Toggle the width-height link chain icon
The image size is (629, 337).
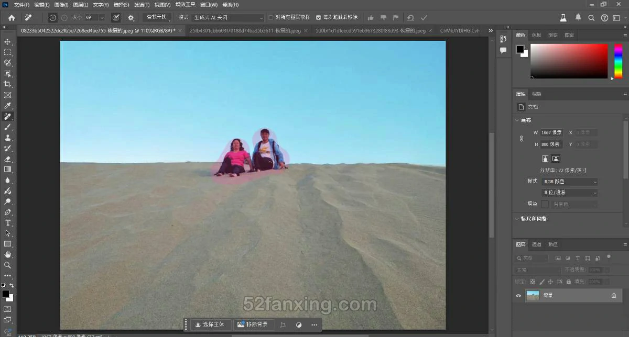click(x=522, y=139)
